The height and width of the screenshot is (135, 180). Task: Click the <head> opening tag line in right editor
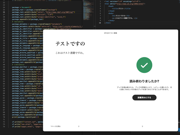(x=111, y=6)
